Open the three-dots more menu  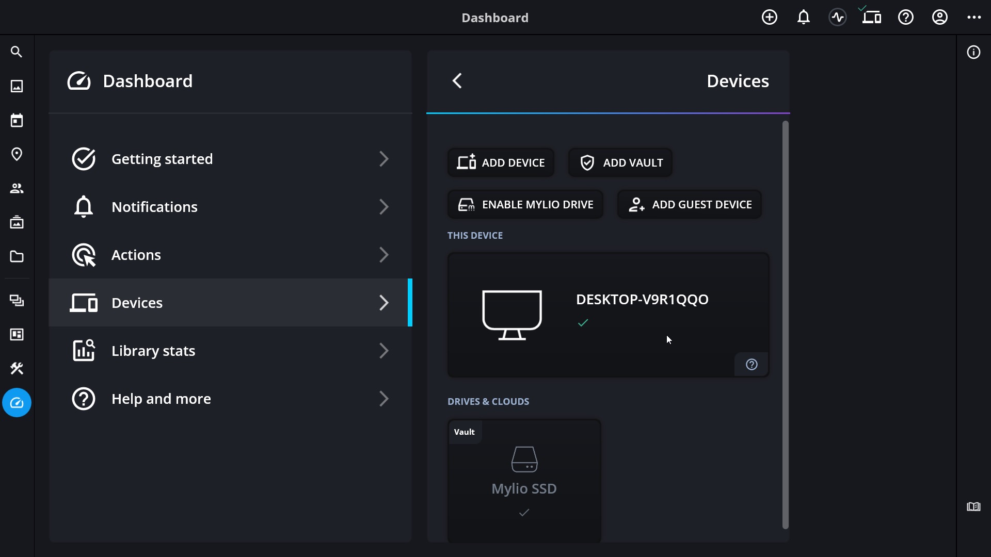click(x=974, y=18)
